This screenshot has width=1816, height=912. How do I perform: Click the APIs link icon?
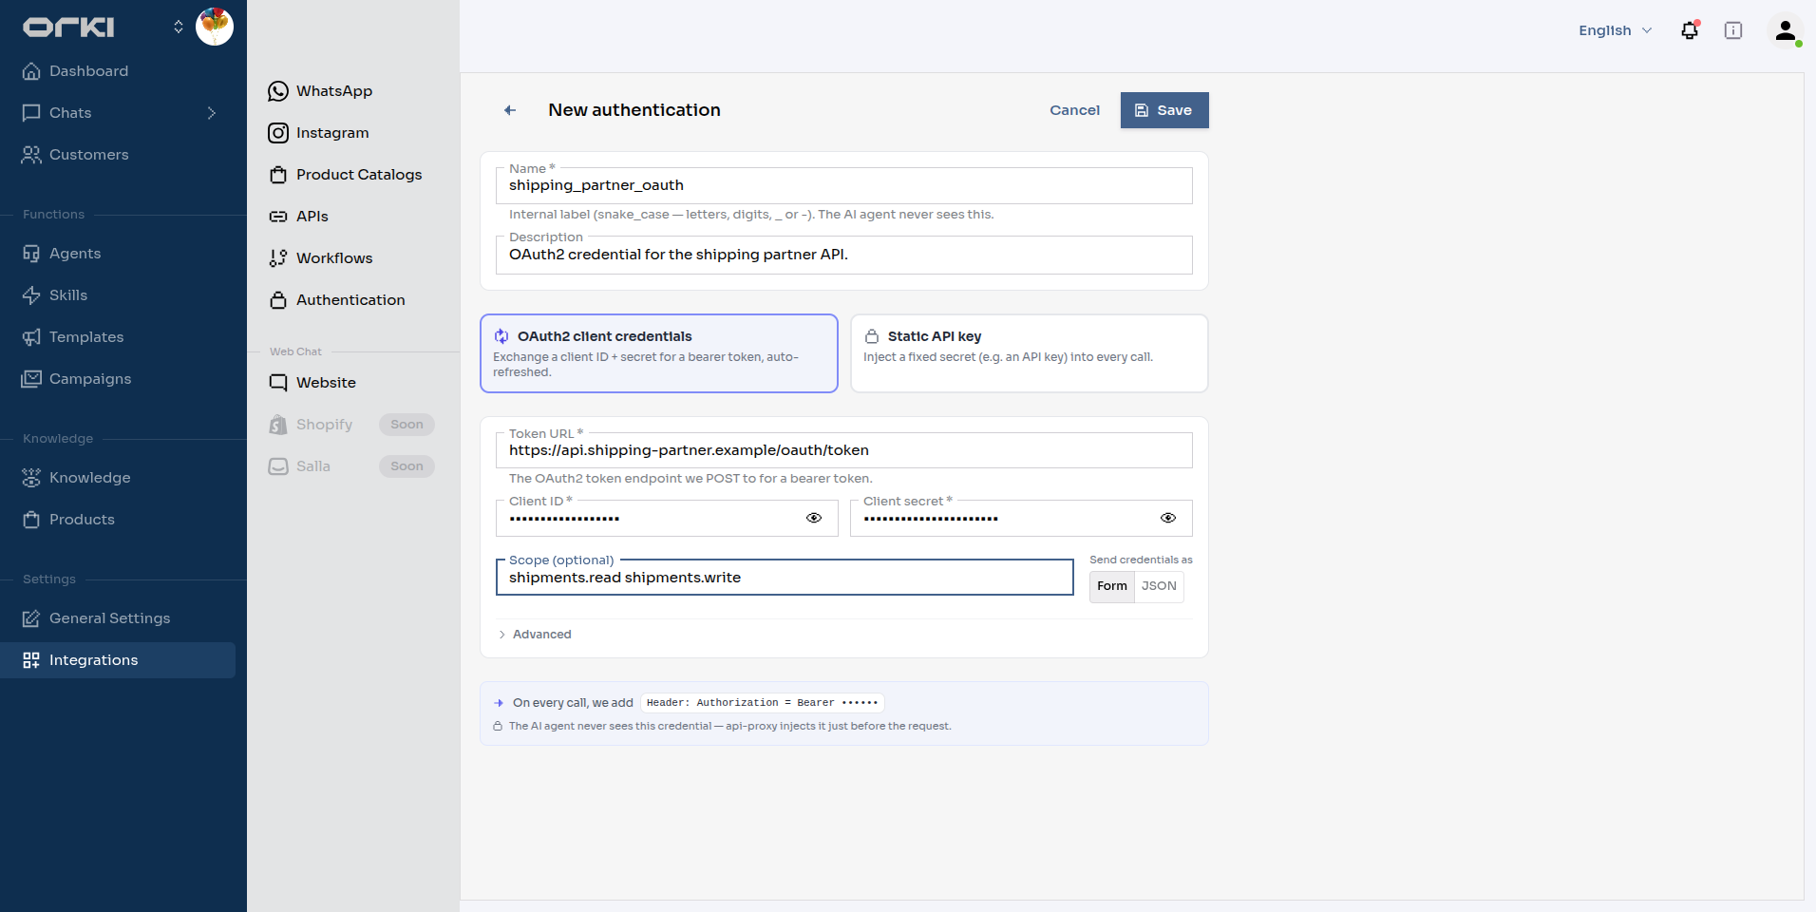click(278, 217)
